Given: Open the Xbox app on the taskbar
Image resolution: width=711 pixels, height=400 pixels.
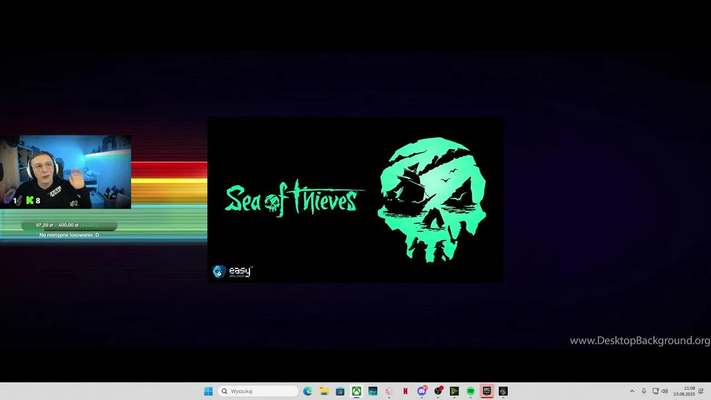Looking at the screenshot, I should tap(357, 391).
